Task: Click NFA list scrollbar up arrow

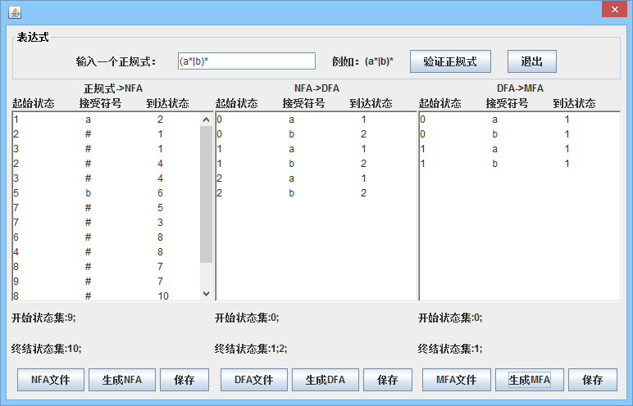Action: tap(207, 120)
